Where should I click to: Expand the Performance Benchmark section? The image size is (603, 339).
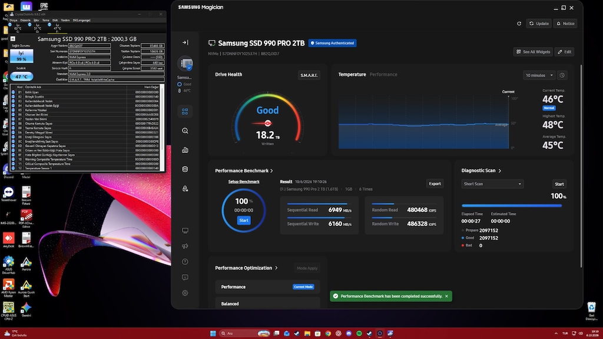point(244,171)
